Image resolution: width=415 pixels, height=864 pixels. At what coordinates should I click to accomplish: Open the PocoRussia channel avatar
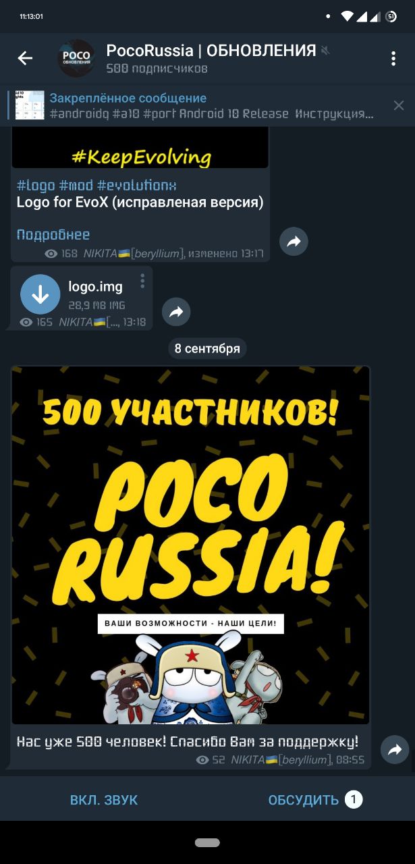[x=76, y=58]
